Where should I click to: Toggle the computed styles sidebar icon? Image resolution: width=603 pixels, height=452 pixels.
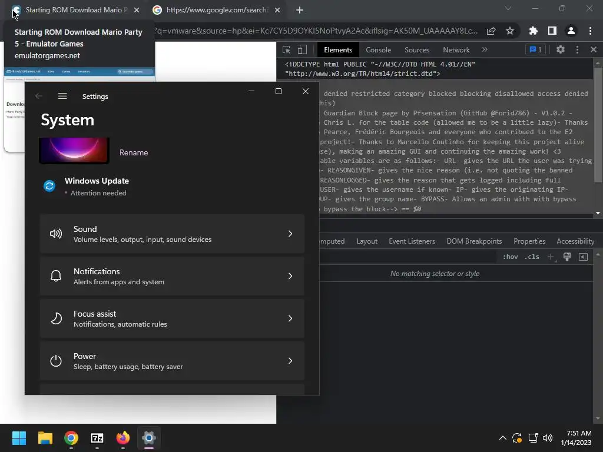point(583,257)
